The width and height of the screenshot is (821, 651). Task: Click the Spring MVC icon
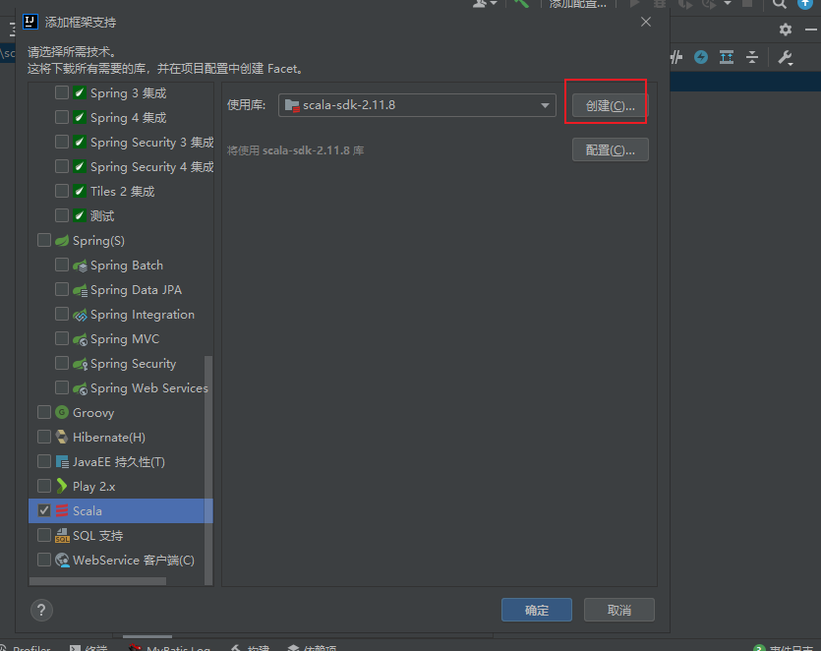[x=80, y=339]
